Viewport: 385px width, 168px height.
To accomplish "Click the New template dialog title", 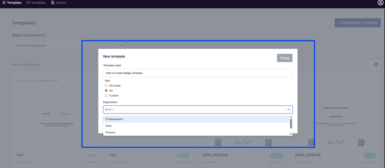I will tap(114, 57).
